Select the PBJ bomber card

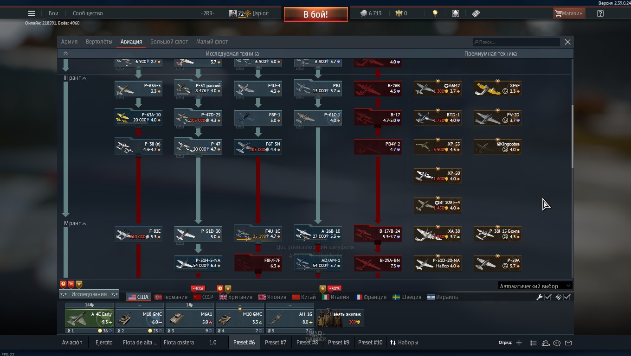coord(318,89)
